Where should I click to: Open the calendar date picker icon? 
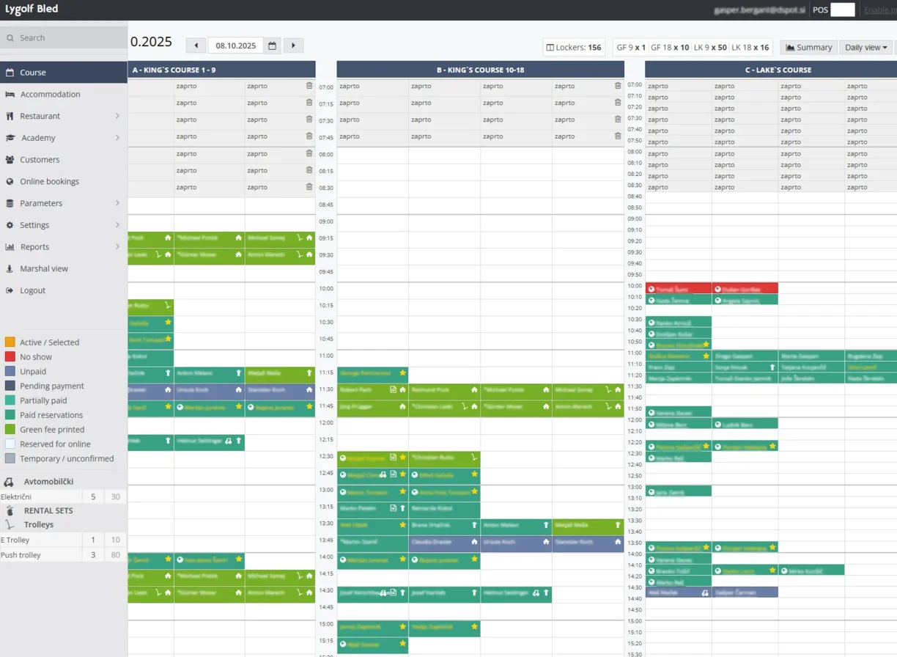click(272, 45)
